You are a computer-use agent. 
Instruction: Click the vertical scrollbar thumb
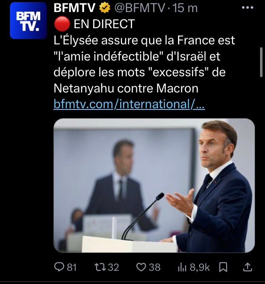pyautogui.click(x=261, y=62)
